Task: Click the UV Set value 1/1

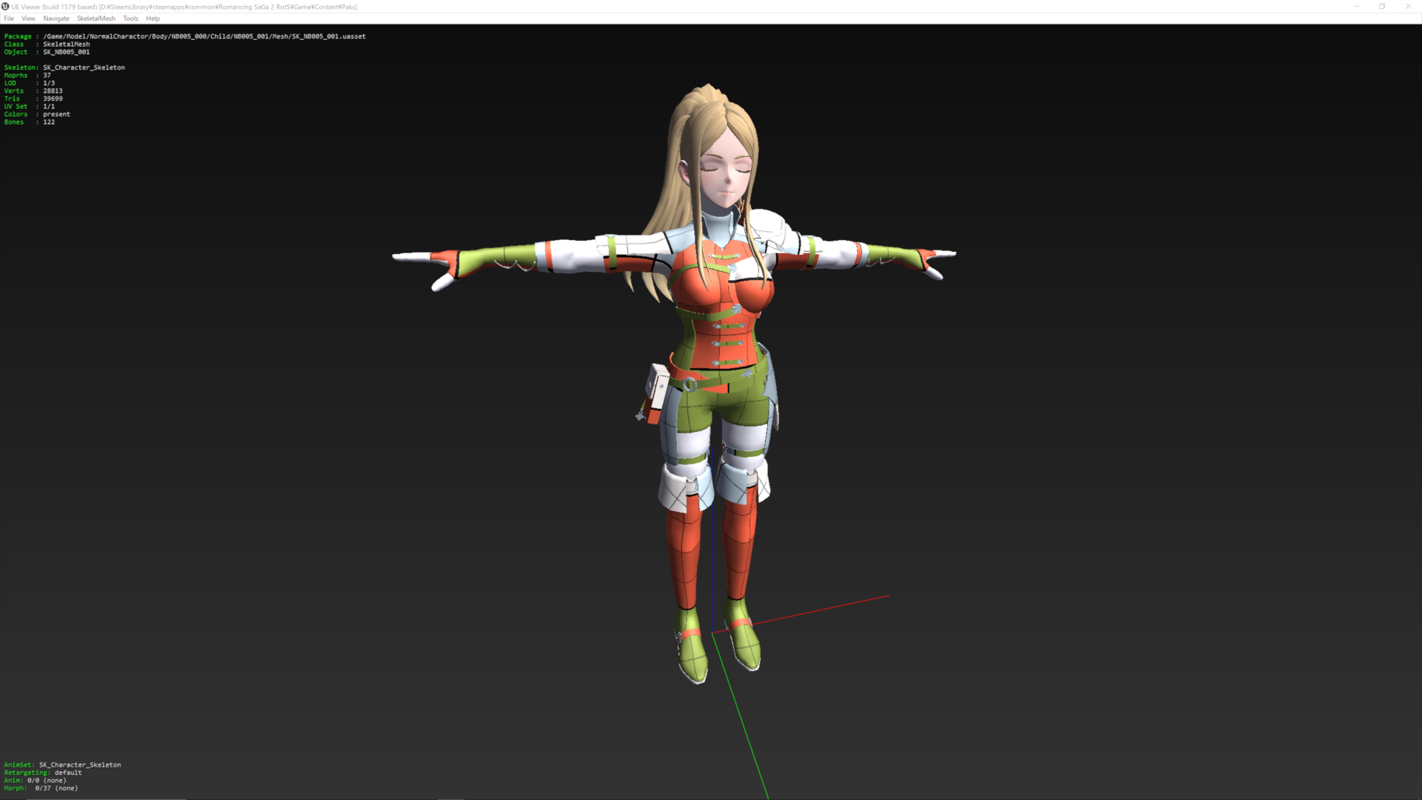Action: coord(49,107)
